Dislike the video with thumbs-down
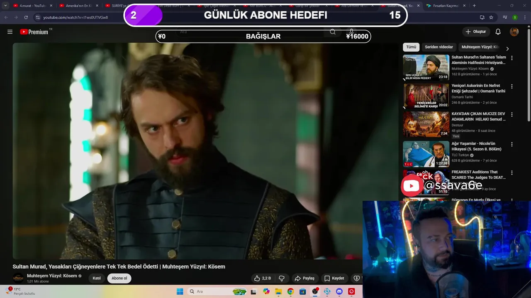531x298 pixels. [282, 278]
